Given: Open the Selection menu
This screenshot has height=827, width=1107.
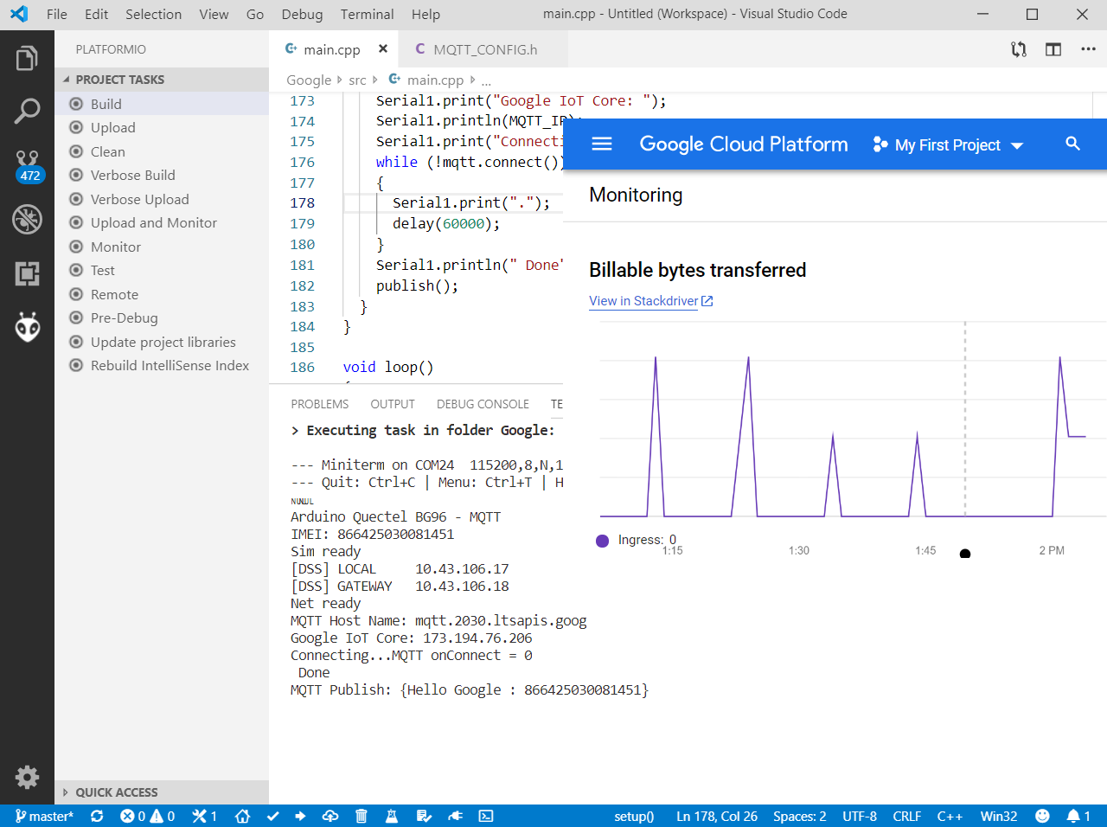Looking at the screenshot, I should pos(154,14).
